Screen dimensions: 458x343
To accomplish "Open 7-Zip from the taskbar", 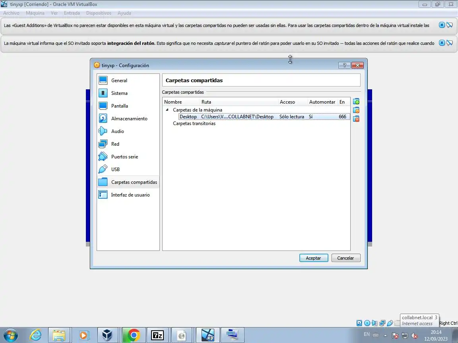I will click(157, 335).
